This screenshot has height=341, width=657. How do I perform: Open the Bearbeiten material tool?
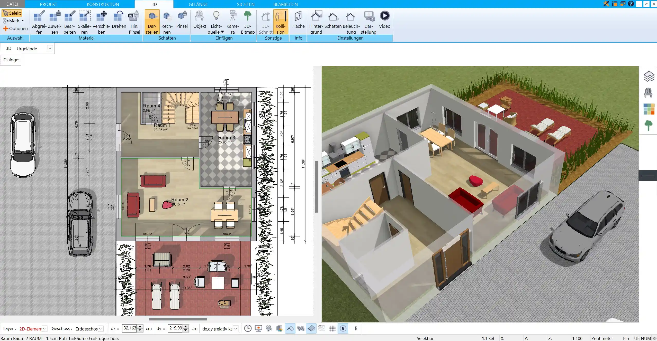coord(70,22)
